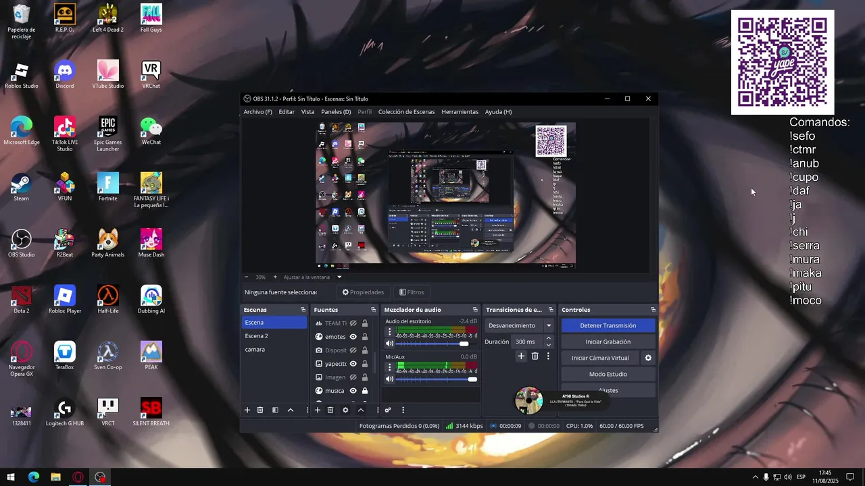Mute Audio del escritorio
This screenshot has height=486, width=865.
coord(389,344)
